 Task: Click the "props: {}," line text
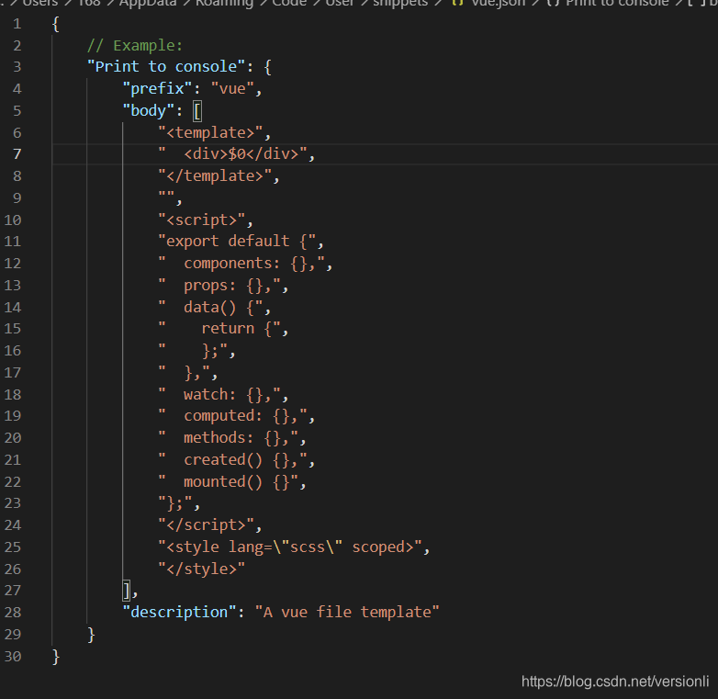click(x=219, y=286)
